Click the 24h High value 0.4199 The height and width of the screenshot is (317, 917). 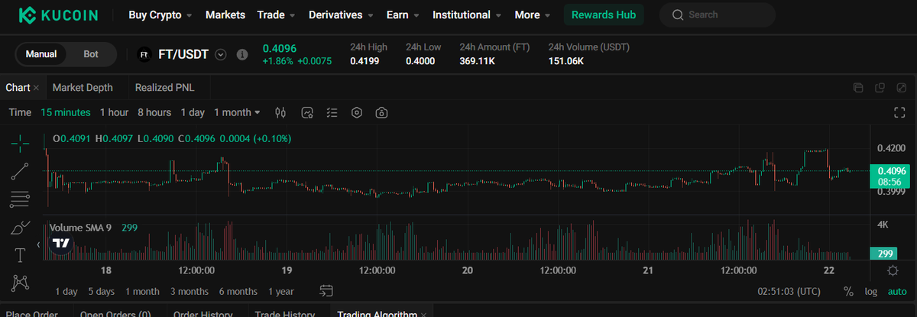click(x=365, y=61)
